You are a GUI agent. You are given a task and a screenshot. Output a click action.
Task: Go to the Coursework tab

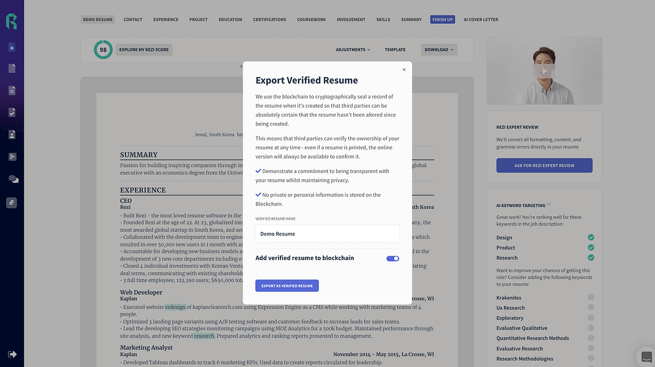coord(311,20)
